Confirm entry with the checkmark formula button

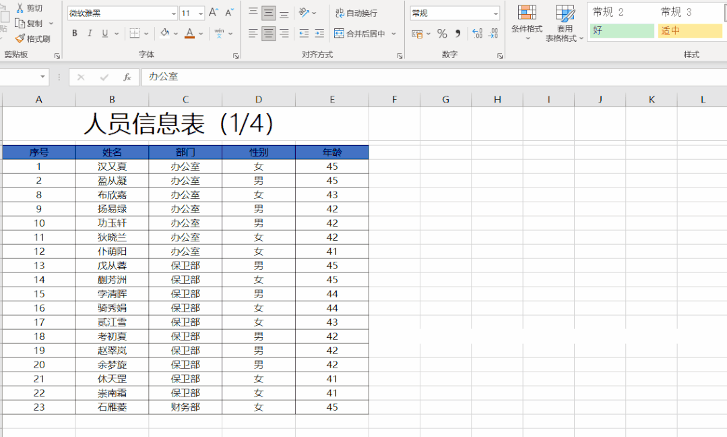click(104, 77)
